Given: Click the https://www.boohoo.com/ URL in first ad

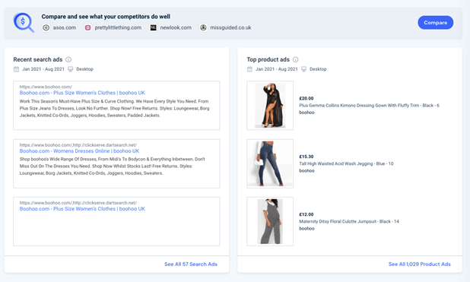Looking at the screenshot, I should point(46,87).
